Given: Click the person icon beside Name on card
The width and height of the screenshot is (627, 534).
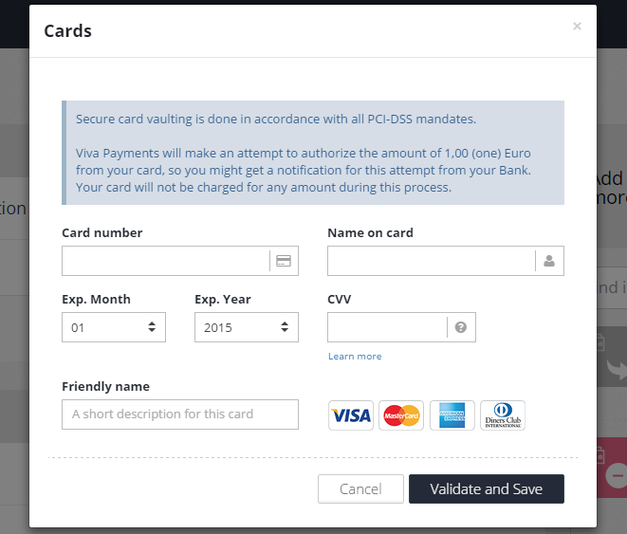Looking at the screenshot, I should click(549, 261).
